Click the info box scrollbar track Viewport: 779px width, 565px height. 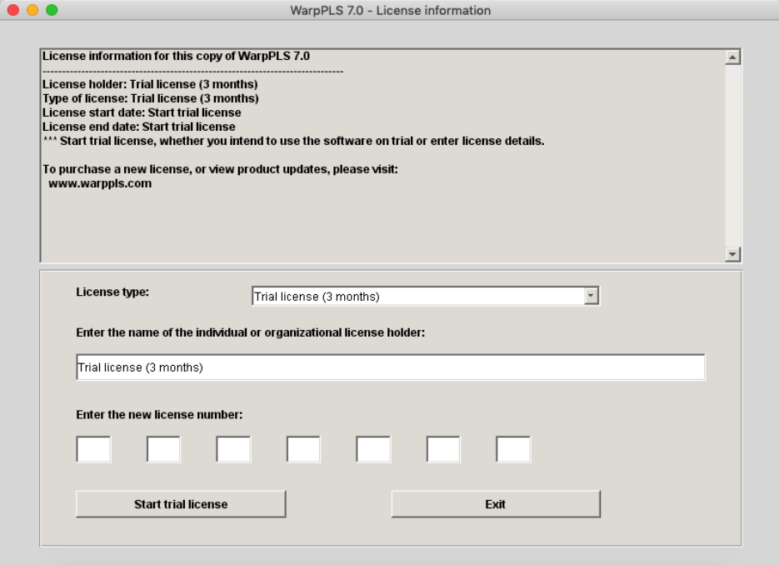(x=733, y=156)
